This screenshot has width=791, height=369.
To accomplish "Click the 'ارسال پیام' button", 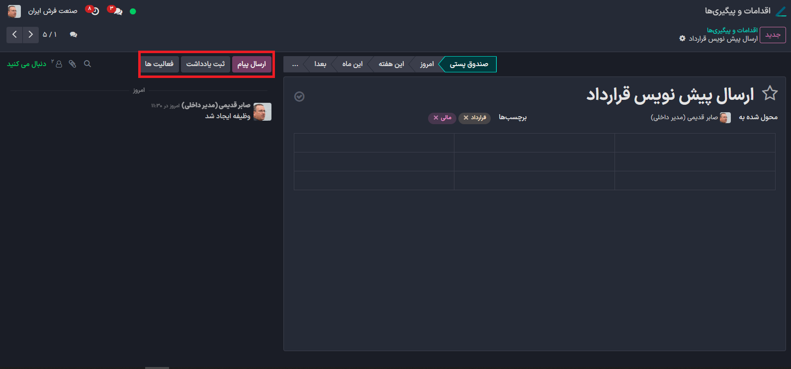I will (x=252, y=64).
